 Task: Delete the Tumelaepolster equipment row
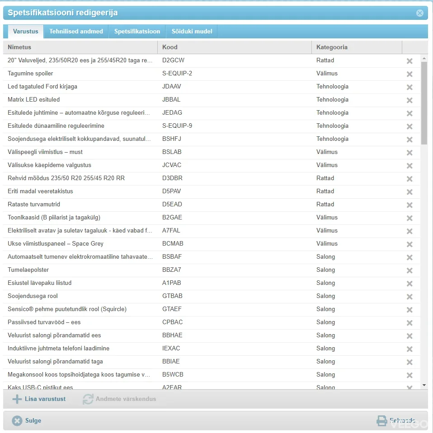point(409,270)
